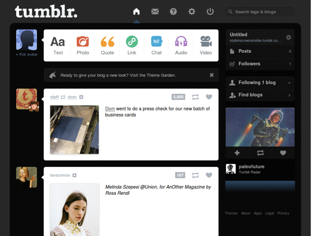Open the Privacy footer link
315x236 pixels.
(x=283, y=213)
